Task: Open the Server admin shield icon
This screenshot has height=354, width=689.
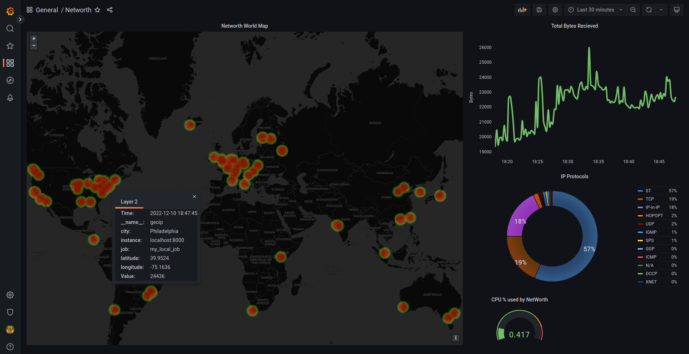Action: (x=10, y=312)
